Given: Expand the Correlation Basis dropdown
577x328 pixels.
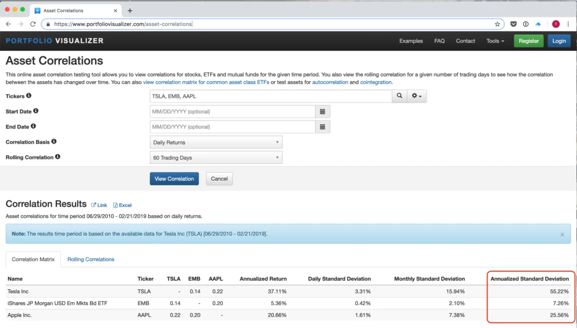Looking at the screenshot, I should (x=216, y=142).
